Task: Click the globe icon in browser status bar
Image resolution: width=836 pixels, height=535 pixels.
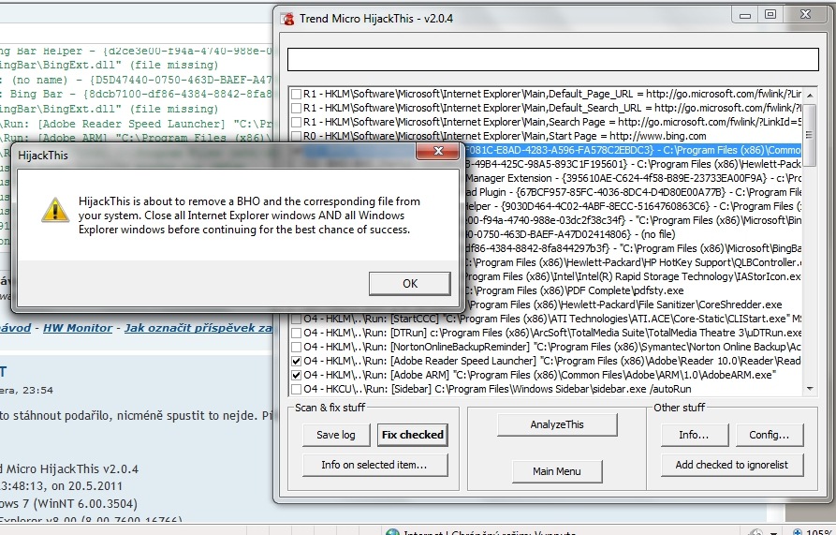Action: [x=393, y=532]
